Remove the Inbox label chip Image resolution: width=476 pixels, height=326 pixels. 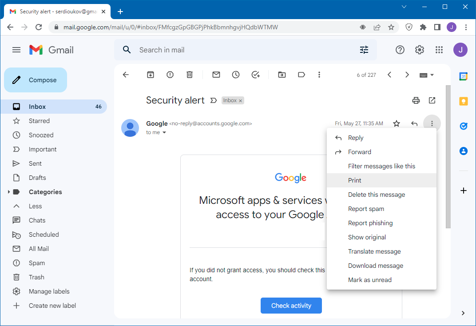(x=240, y=101)
